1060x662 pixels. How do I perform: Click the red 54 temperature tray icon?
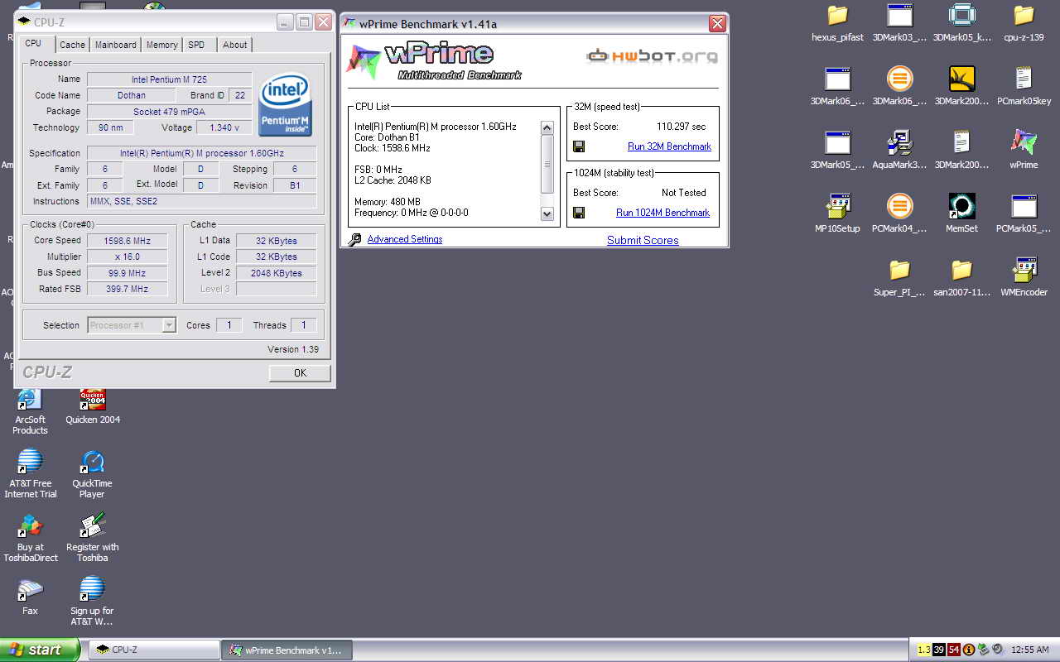[x=954, y=650]
